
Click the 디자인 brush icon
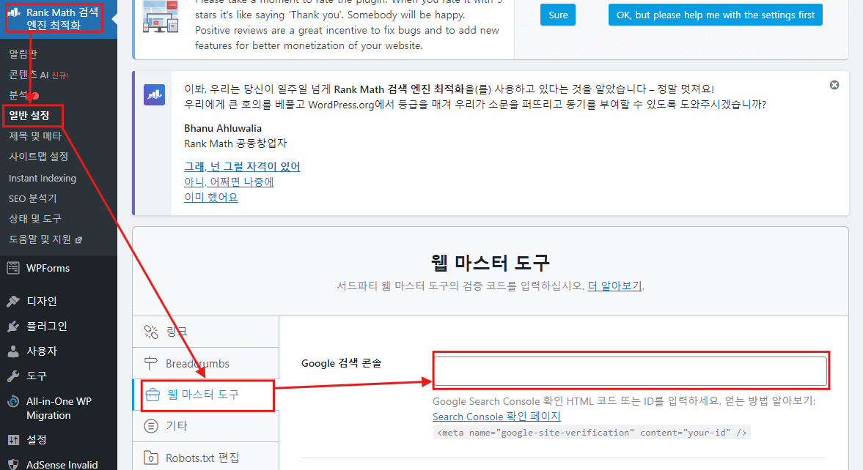pos(13,301)
